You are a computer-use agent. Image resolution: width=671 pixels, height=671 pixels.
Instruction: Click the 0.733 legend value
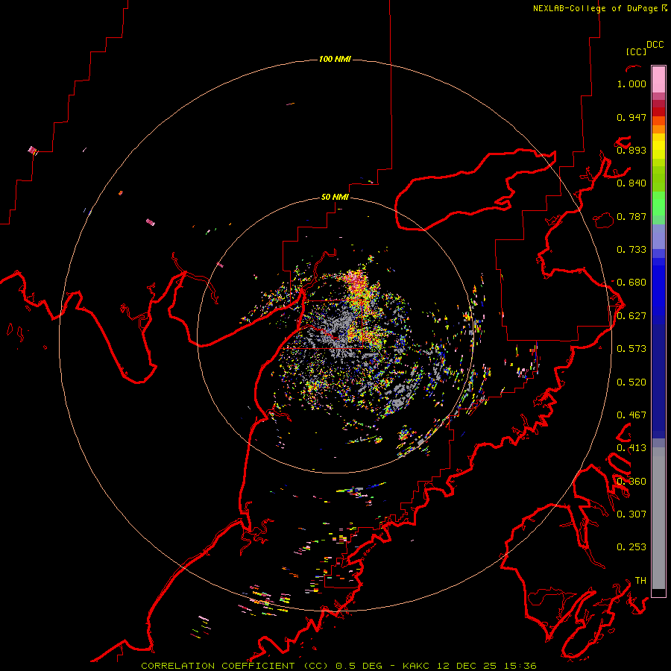pos(631,250)
